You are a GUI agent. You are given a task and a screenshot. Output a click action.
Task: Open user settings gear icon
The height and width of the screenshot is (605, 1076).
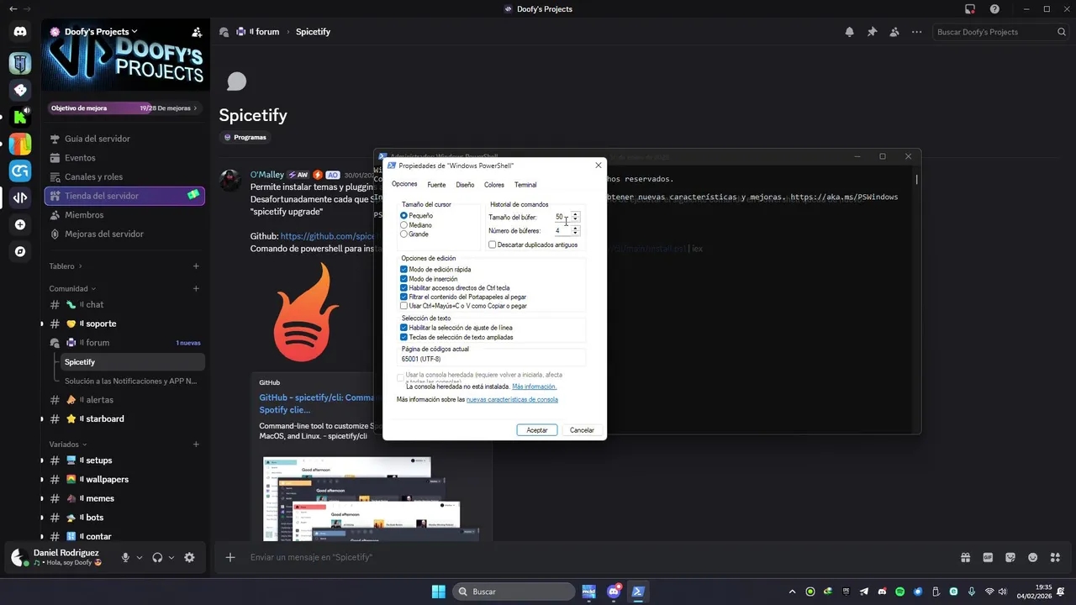tap(189, 557)
